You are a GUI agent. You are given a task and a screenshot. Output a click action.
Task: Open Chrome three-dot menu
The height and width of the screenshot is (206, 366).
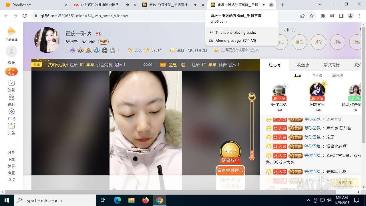[359, 16]
